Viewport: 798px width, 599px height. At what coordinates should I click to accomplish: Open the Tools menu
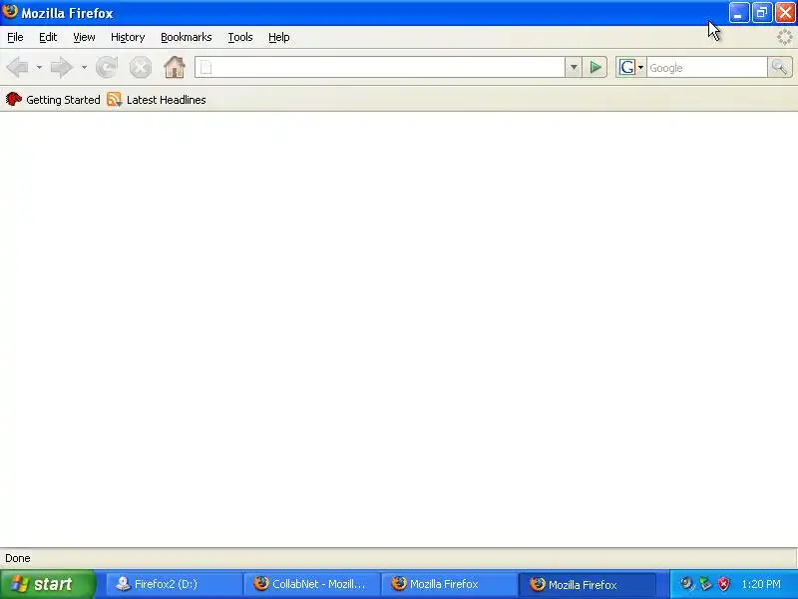(240, 37)
